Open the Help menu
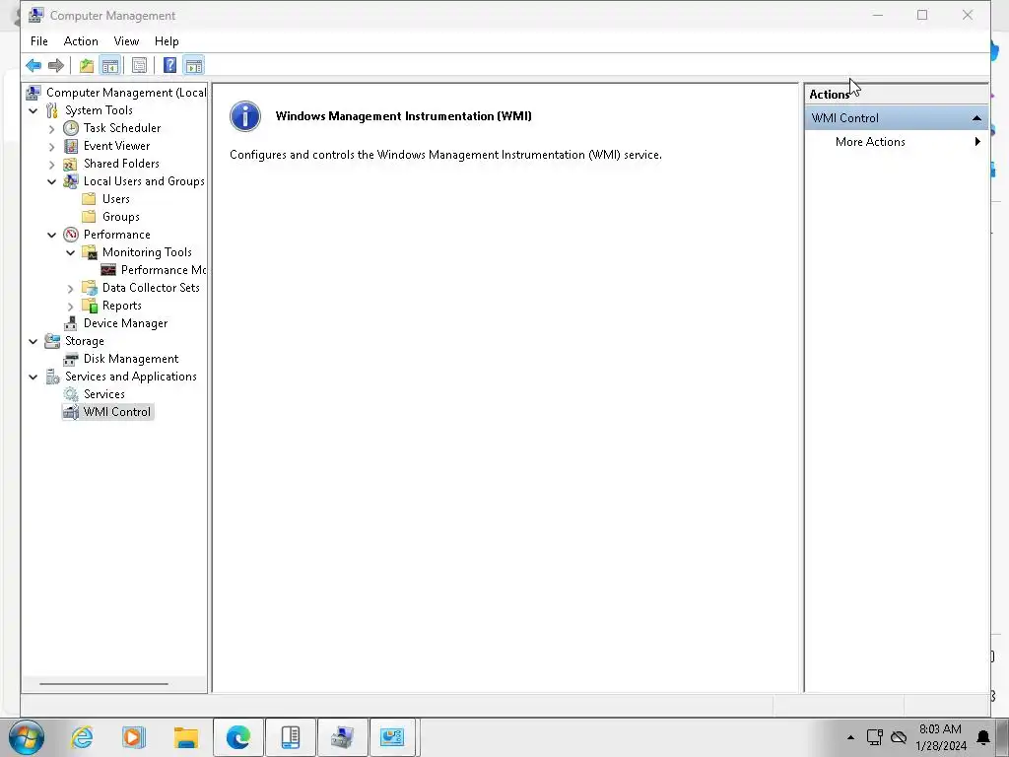This screenshot has width=1009, height=757. (x=167, y=41)
